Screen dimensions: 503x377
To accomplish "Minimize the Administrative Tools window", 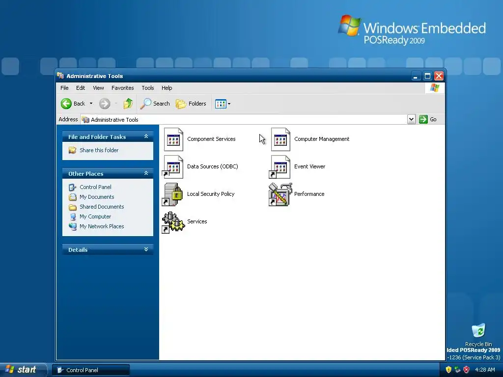I will pos(416,76).
